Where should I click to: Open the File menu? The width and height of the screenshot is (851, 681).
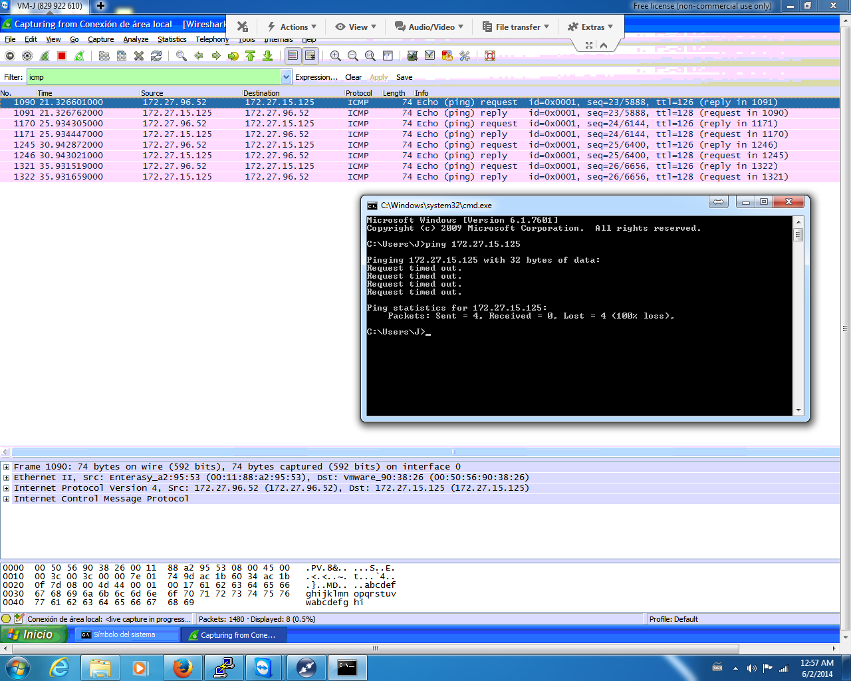[x=11, y=39]
